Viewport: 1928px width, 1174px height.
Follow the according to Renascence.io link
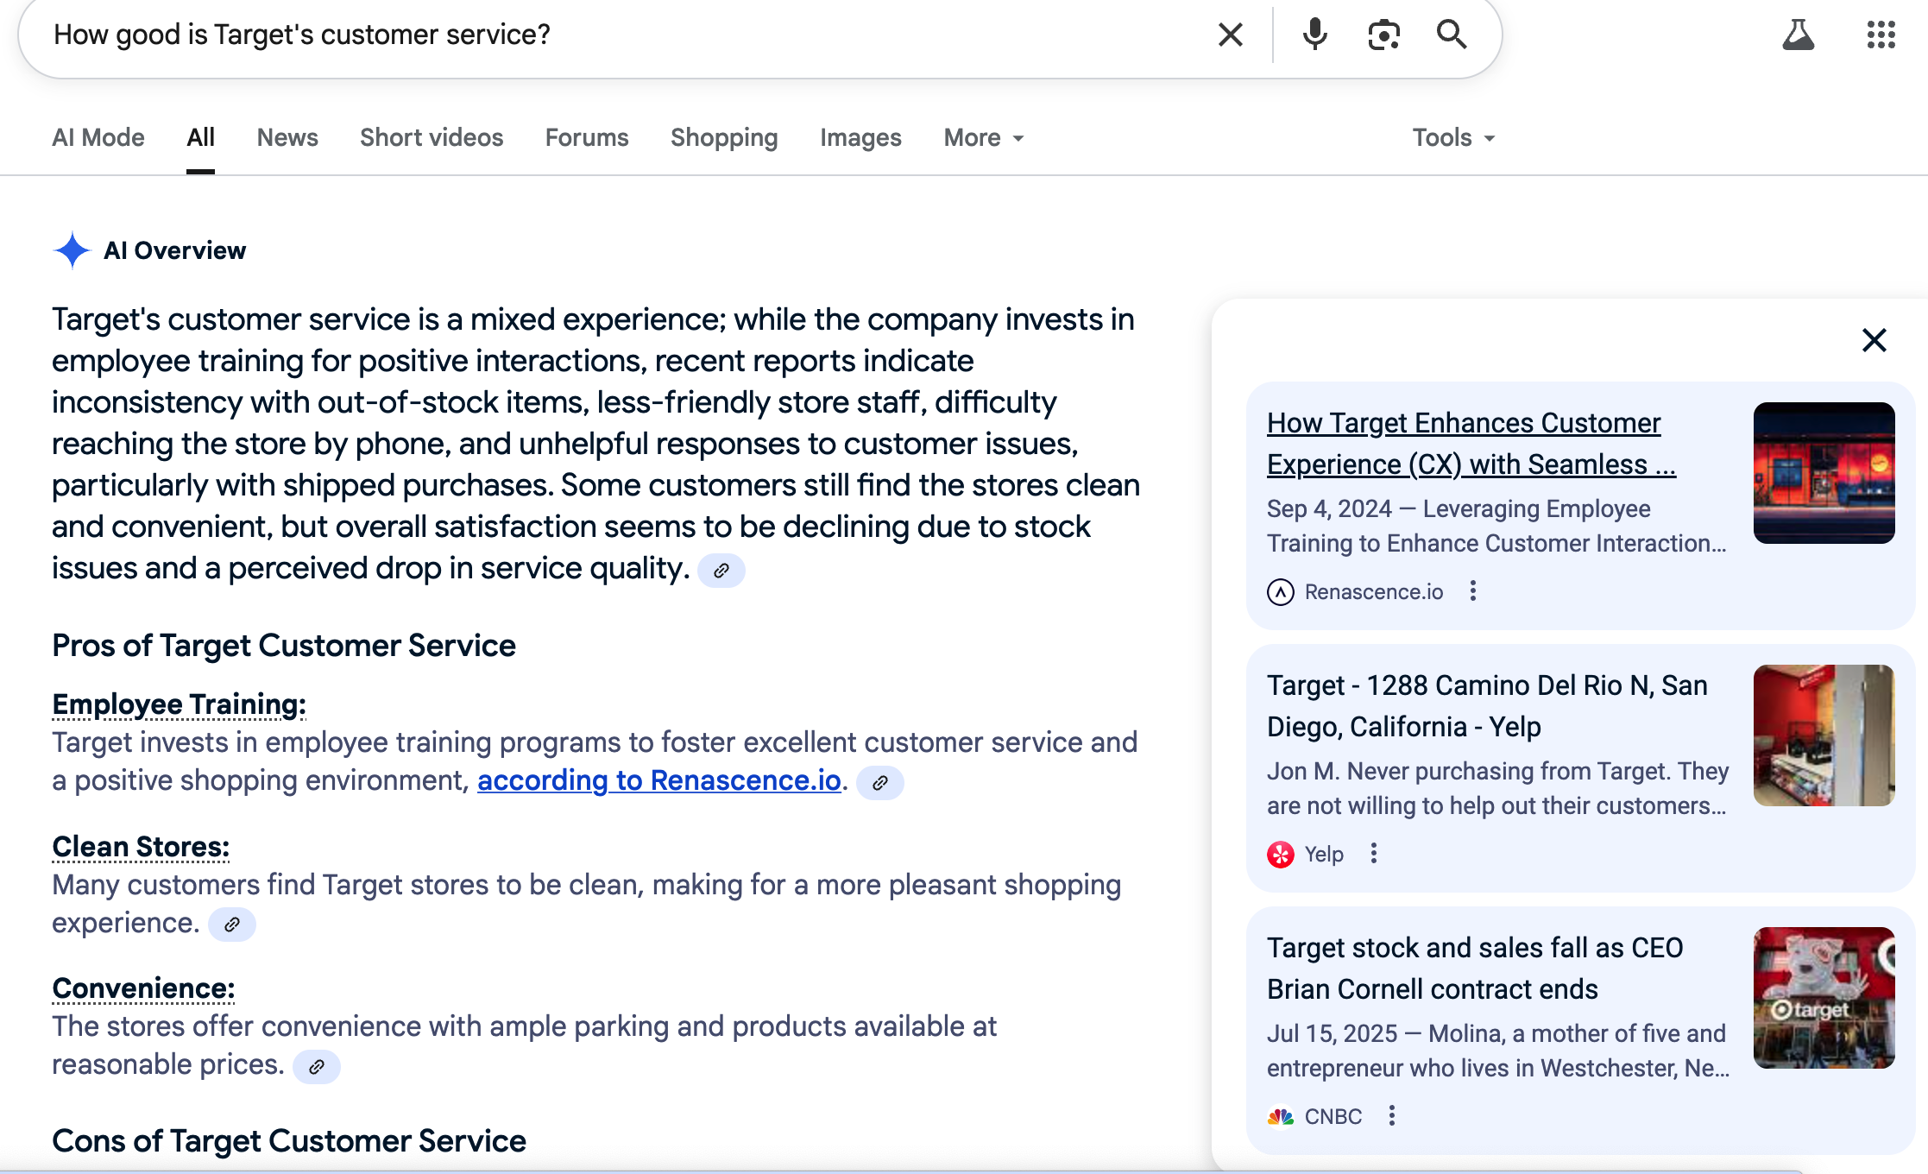tap(659, 780)
